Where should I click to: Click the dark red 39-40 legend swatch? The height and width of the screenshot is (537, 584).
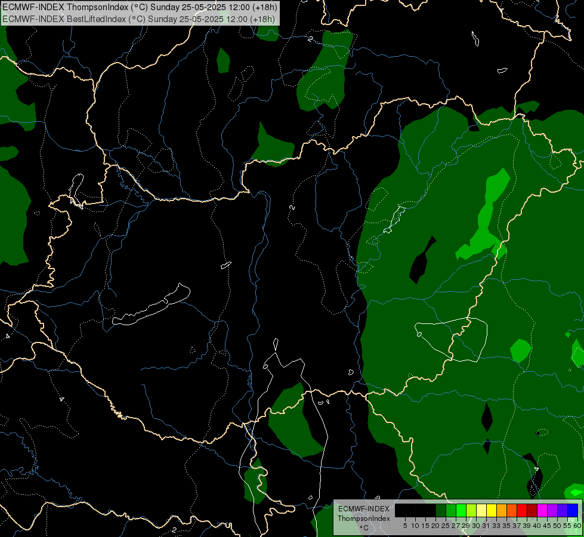(x=532, y=510)
